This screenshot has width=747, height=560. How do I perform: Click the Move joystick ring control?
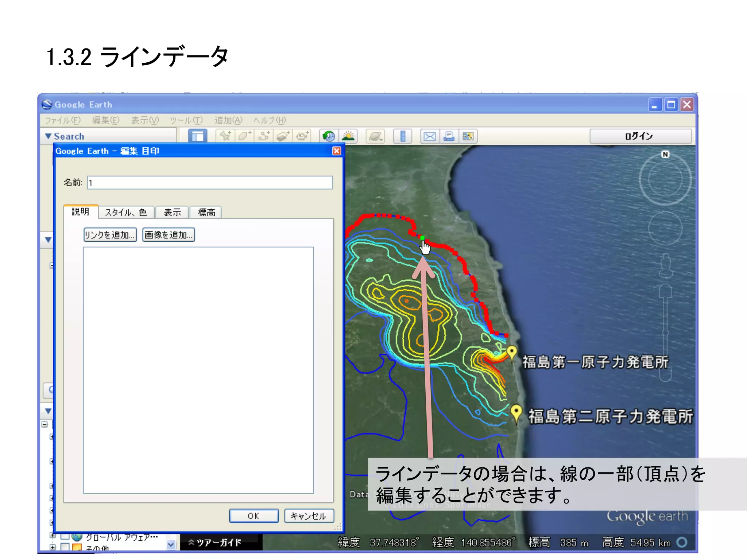(x=665, y=228)
